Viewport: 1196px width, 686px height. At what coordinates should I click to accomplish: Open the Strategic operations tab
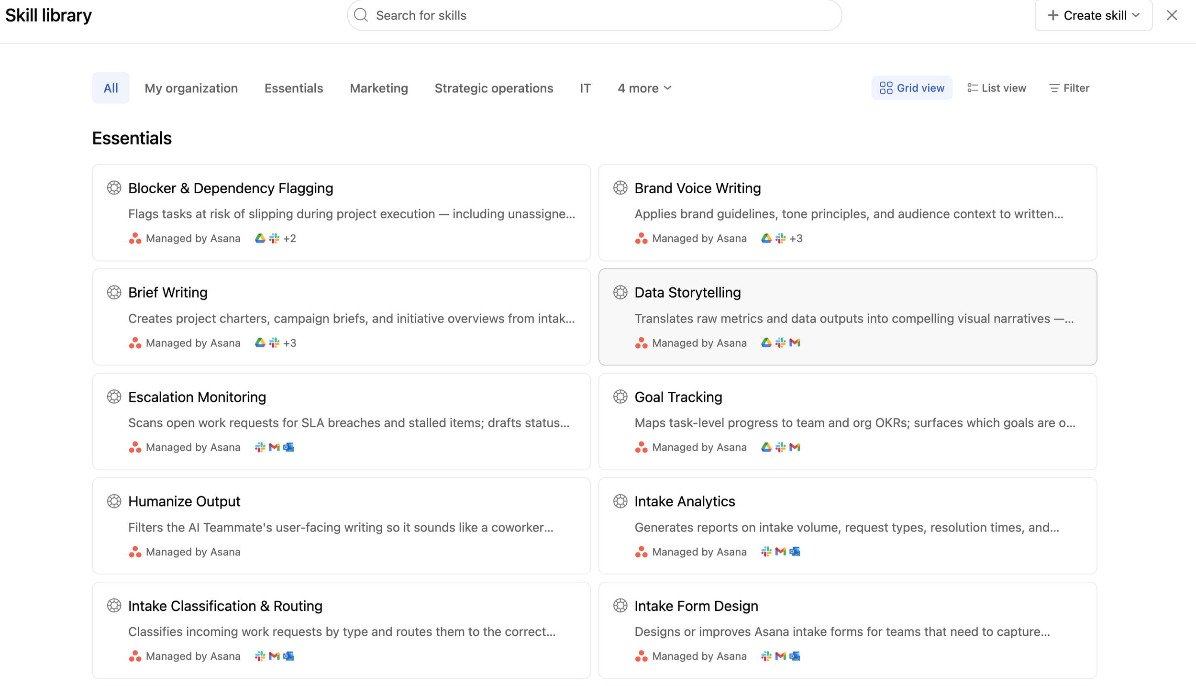pyautogui.click(x=494, y=88)
